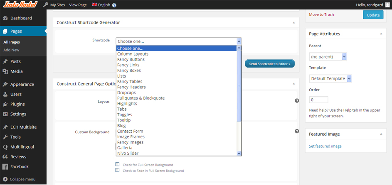This screenshot has width=392, height=185.
Task: Click the shortcode list scrollbar down arrow
Action: pos(239,153)
